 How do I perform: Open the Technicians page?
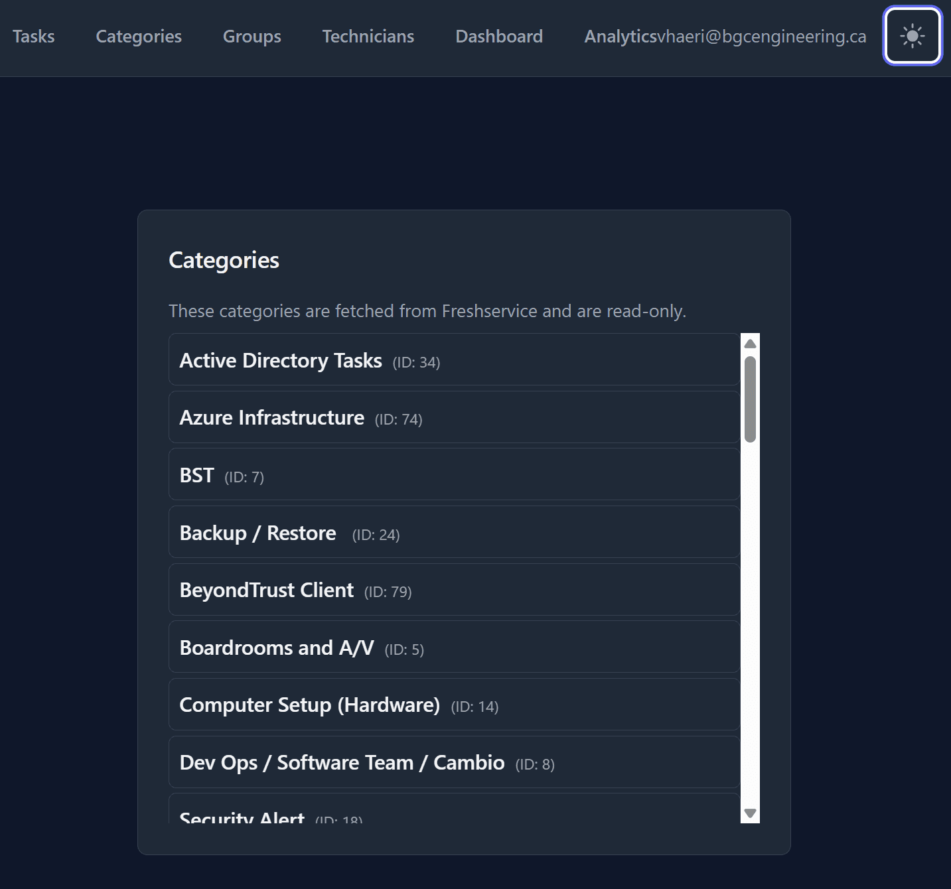tap(368, 36)
